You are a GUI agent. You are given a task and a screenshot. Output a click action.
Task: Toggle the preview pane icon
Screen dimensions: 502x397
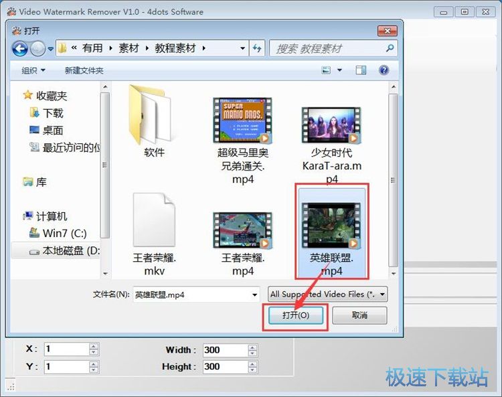(361, 70)
